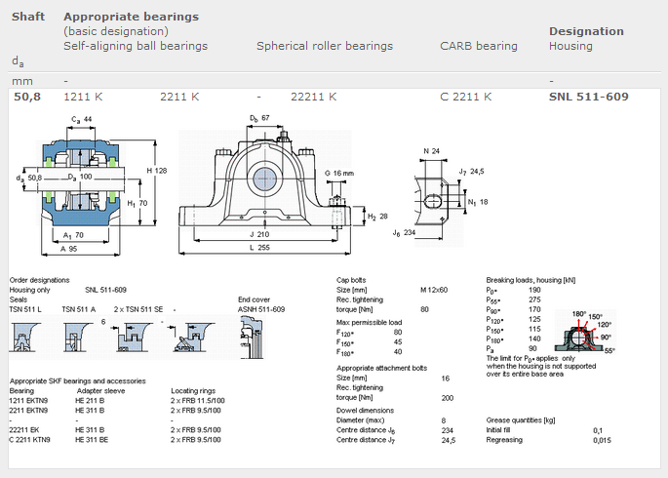668x478 pixels.
Task: Click the 1211 K bearing designation
Action: click(83, 97)
